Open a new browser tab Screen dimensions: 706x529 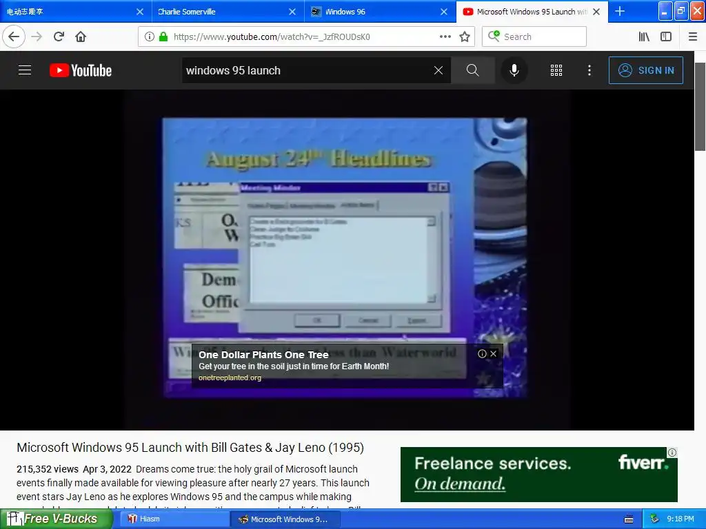tap(620, 11)
